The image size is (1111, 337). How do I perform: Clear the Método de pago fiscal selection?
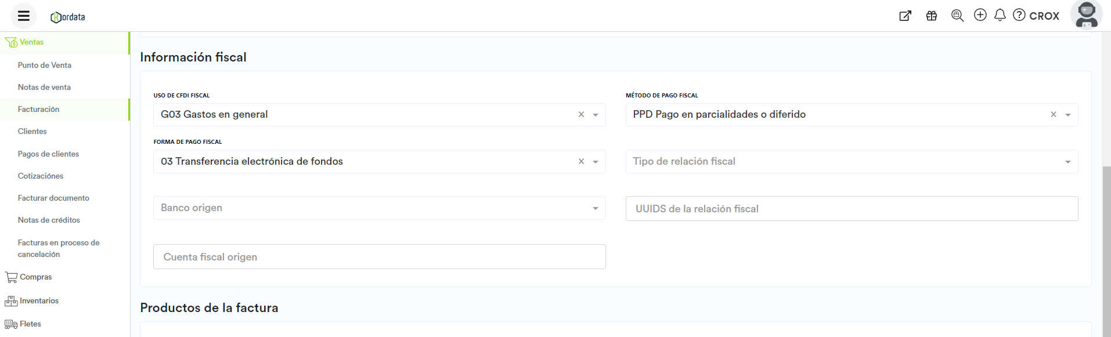click(1054, 115)
